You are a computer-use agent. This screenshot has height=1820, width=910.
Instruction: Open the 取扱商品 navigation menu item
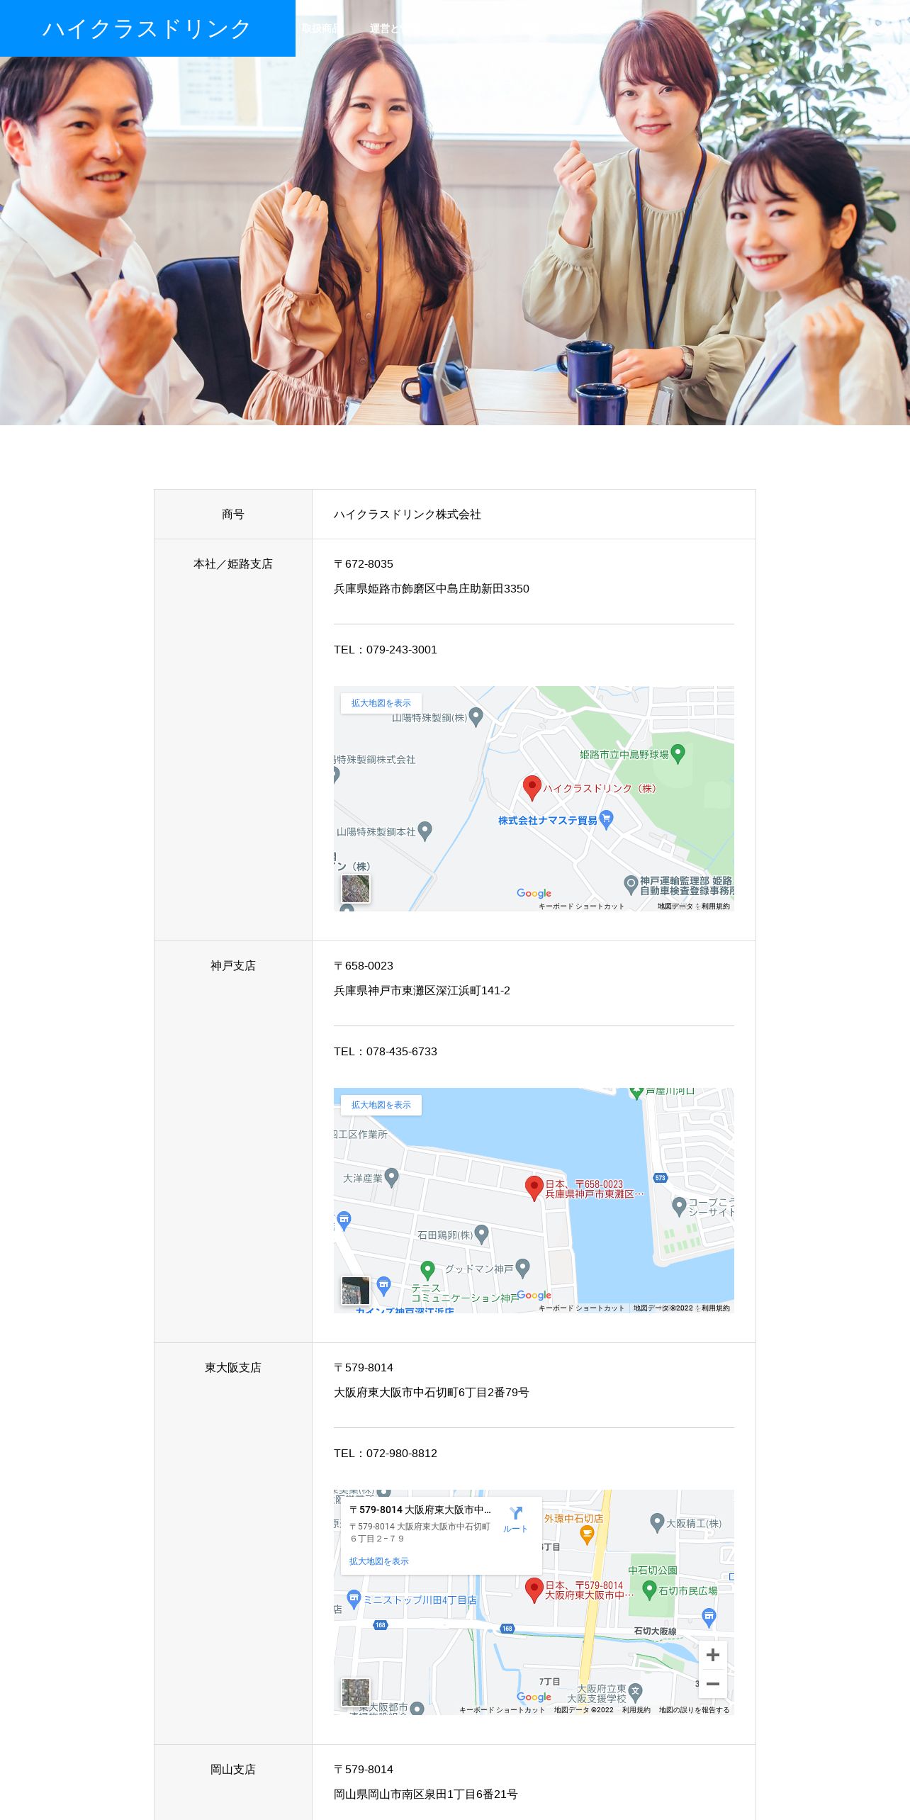(320, 28)
